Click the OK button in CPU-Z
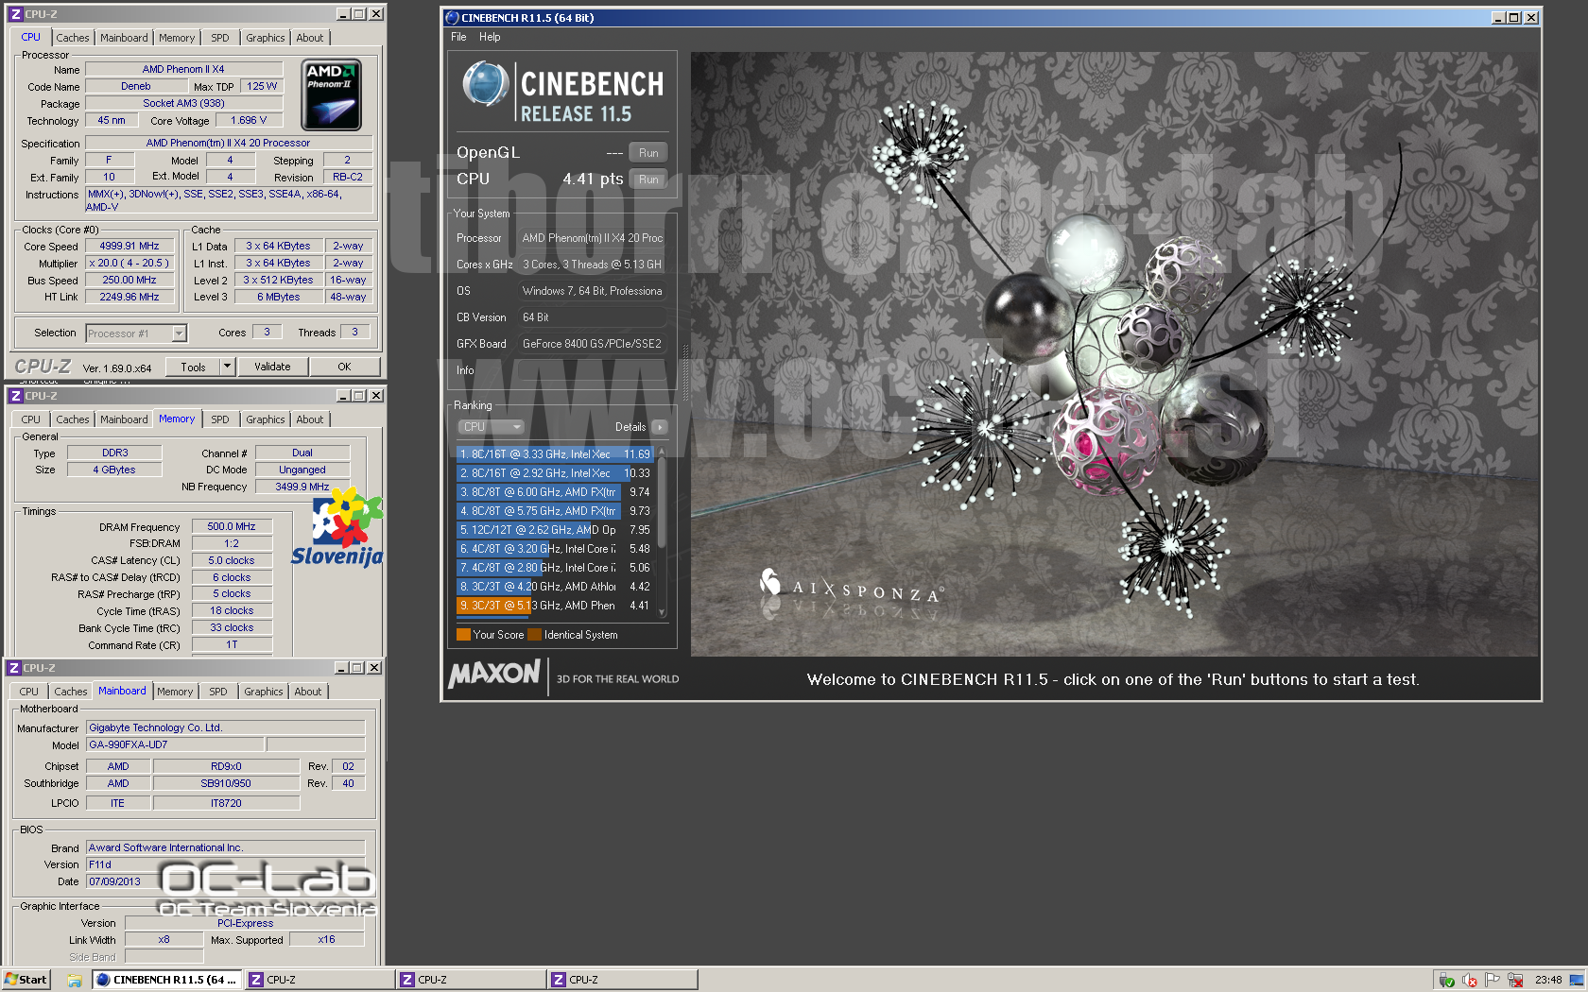 344,367
